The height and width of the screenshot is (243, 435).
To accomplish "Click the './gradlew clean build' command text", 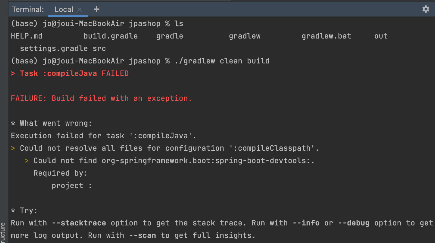I will pyautogui.click(x=222, y=61).
